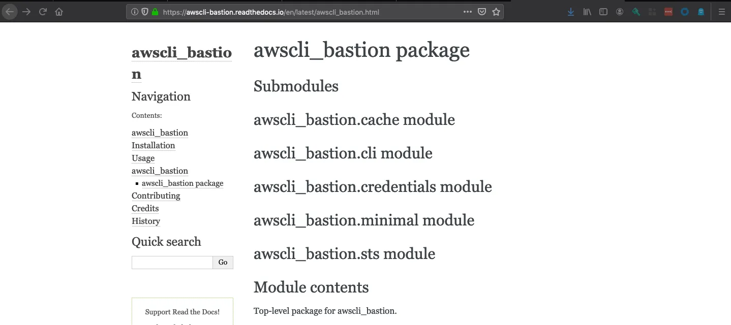Toggle the tracking protection shield
This screenshot has height=325, width=731.
145,12
